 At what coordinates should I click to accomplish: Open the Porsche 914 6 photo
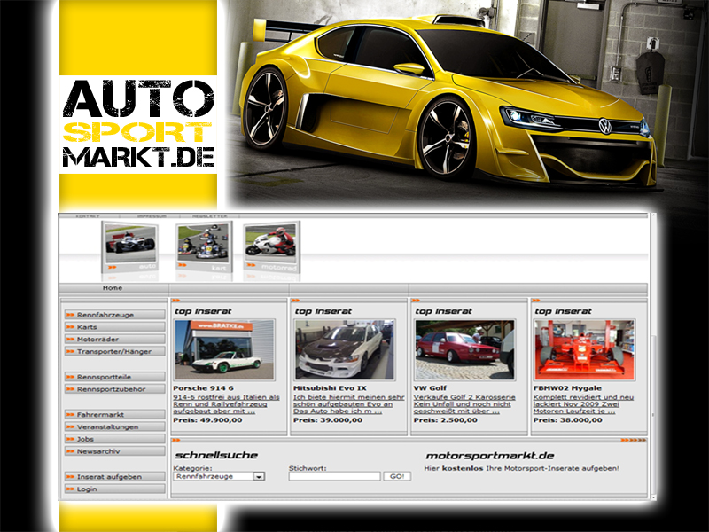click(225, 349)
